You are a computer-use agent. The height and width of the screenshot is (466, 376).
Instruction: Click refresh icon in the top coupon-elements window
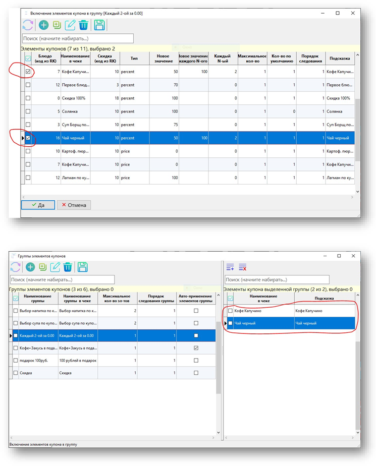tap(28, 25)
